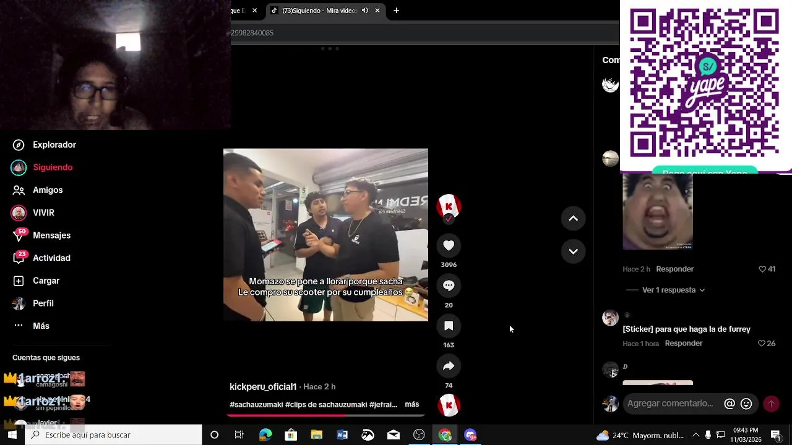Open the Mail app from the taskbar

[394, 435]
